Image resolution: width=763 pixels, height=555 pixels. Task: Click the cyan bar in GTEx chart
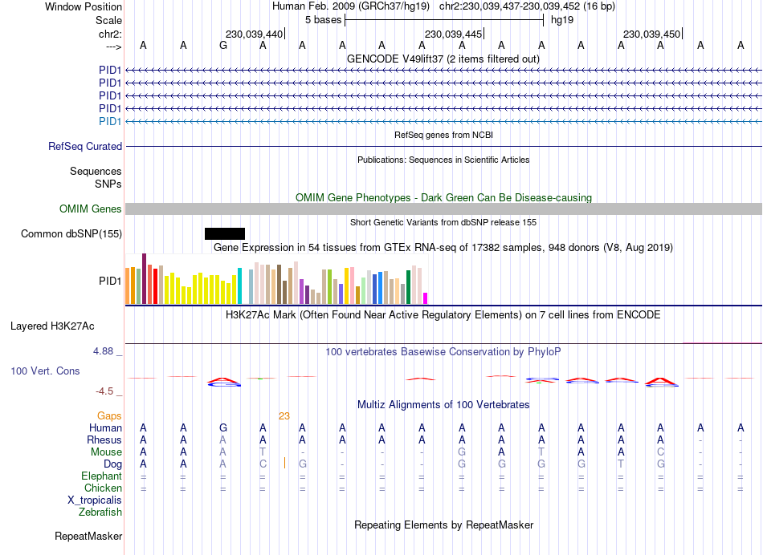tap(239, 286)
